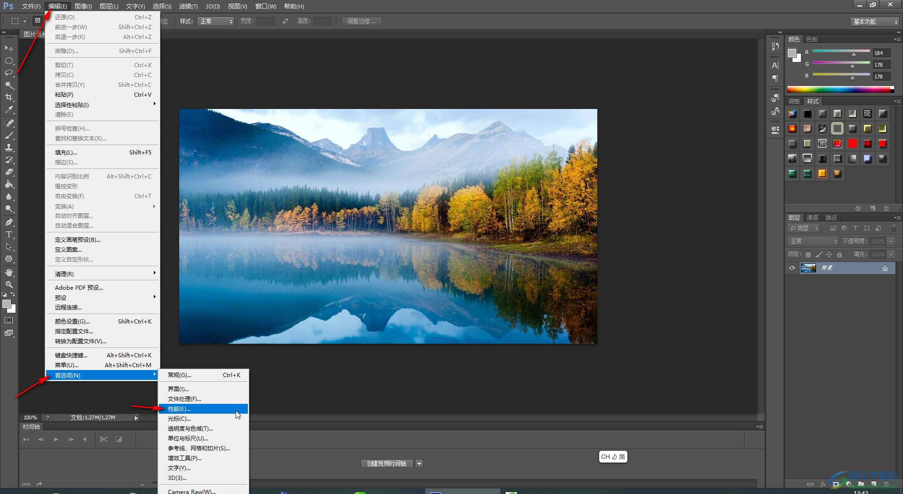
Task: Click the CH input method indicator
Action: (x=613, y=457)
